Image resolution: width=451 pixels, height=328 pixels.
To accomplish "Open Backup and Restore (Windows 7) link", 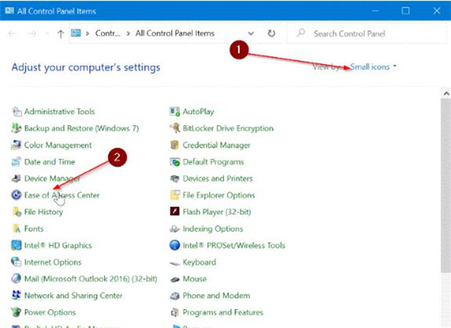I will (x=81, y=128).
